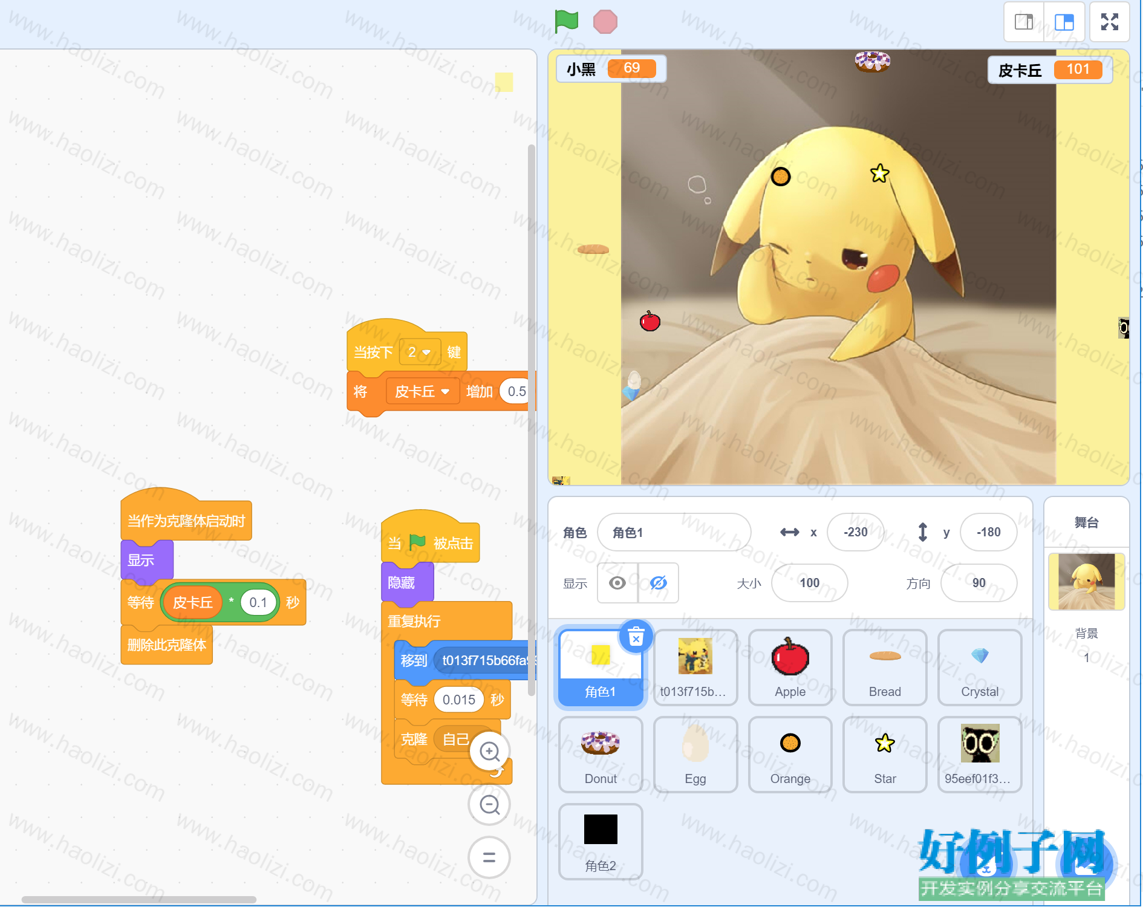The width and height of the screenshot is (1143, 907).
Task: Reset the workspace zoom level
Action: click(489, 857)
